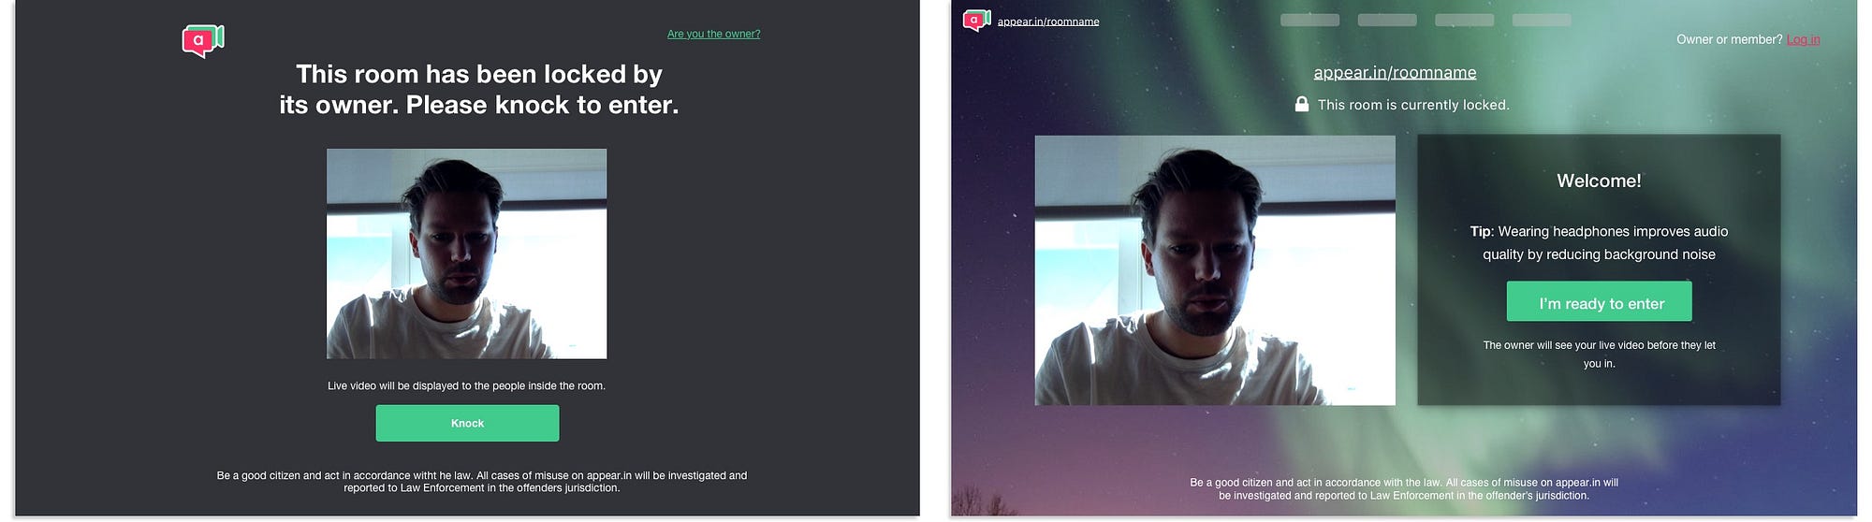Open the 'Log in' link

click(1803, 39)
